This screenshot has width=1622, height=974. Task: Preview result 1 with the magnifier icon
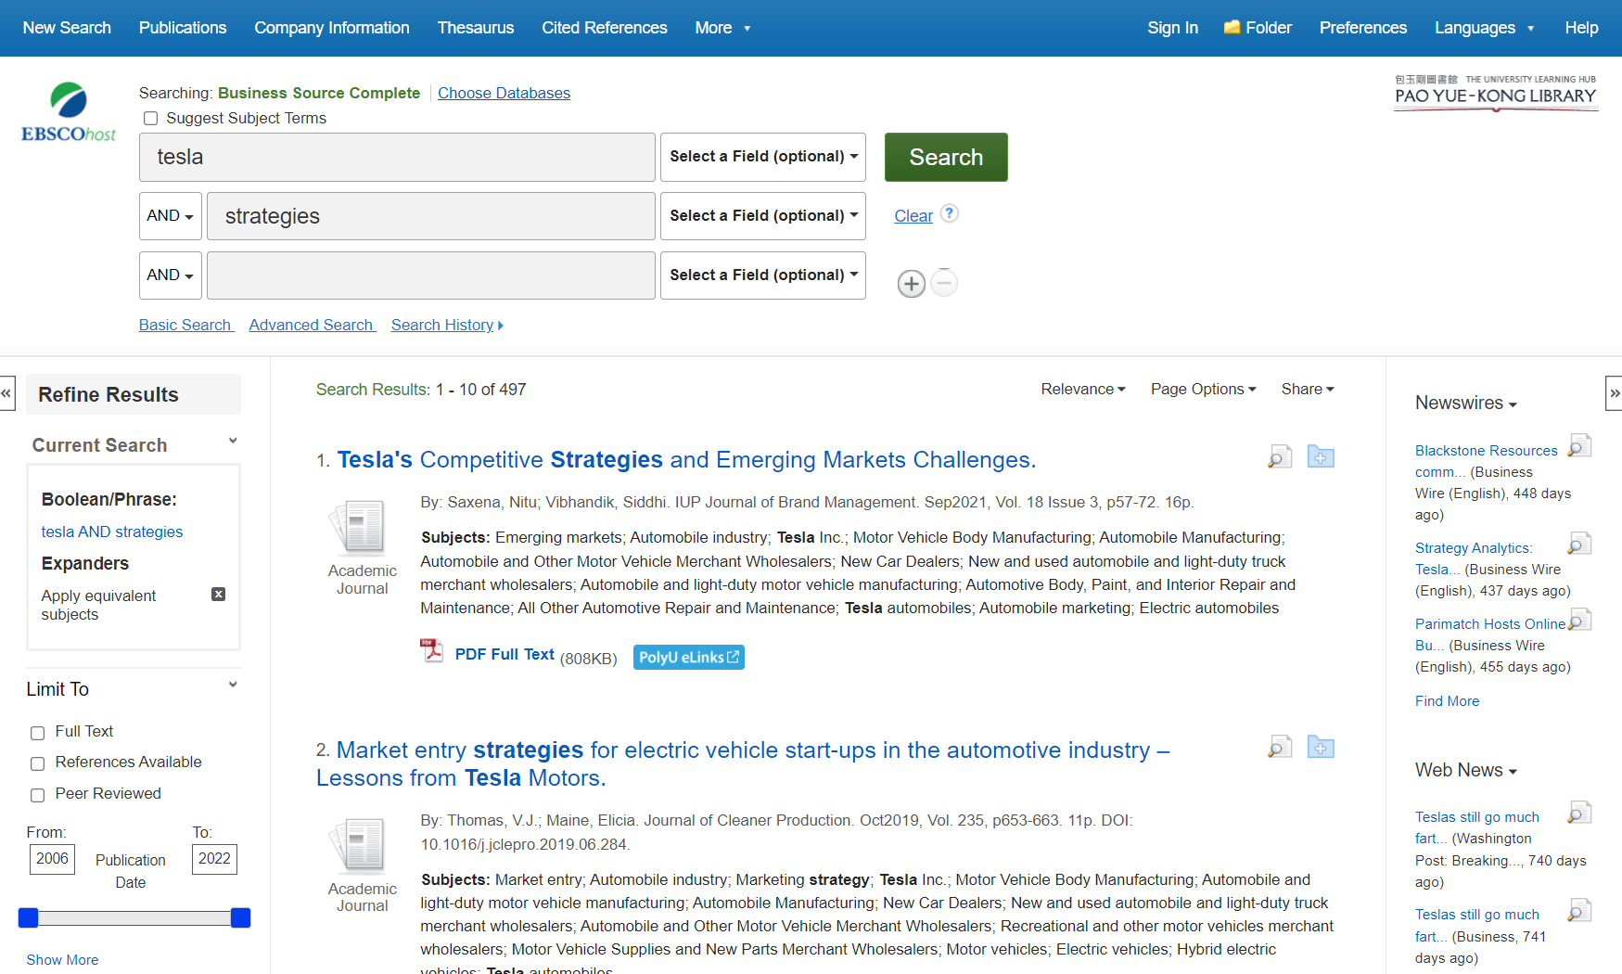(1280, 456)
